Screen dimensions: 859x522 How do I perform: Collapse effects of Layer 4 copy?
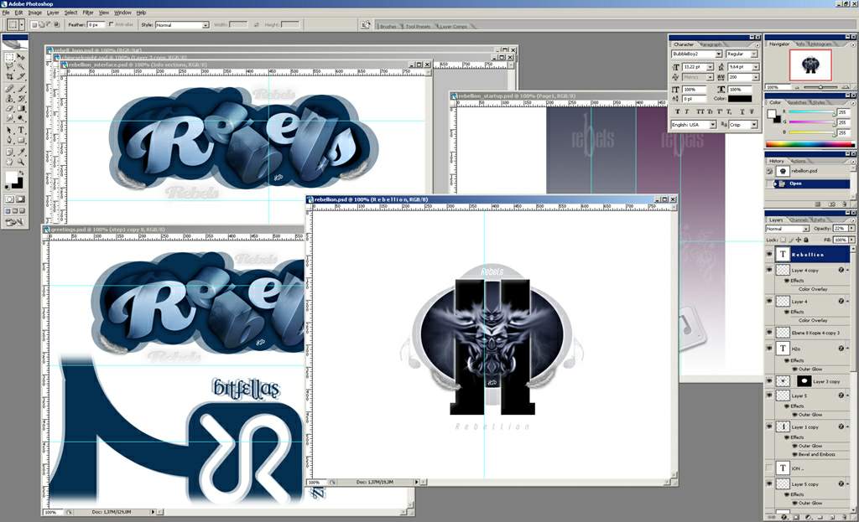[848, 271]
